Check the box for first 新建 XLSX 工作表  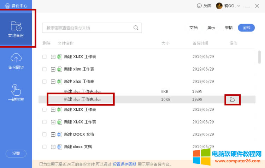[45, 57]
